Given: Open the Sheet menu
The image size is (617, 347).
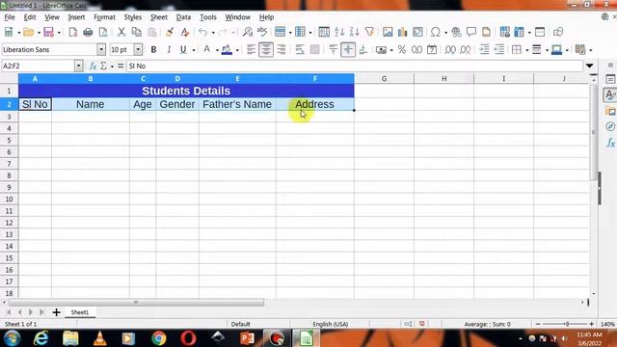Looking at the screenshot, I should [158, 17].
